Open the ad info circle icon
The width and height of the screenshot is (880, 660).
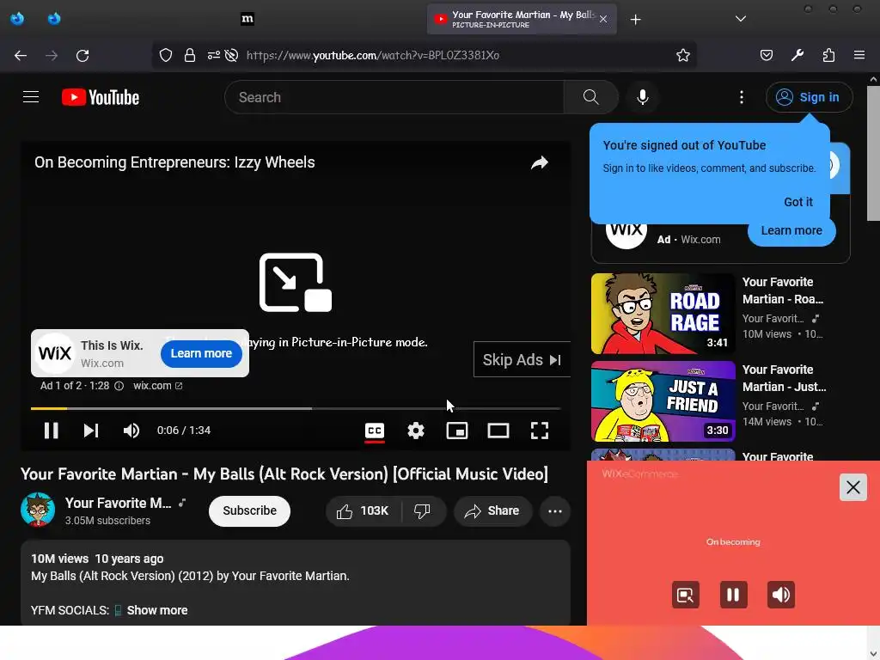point(119,386)
